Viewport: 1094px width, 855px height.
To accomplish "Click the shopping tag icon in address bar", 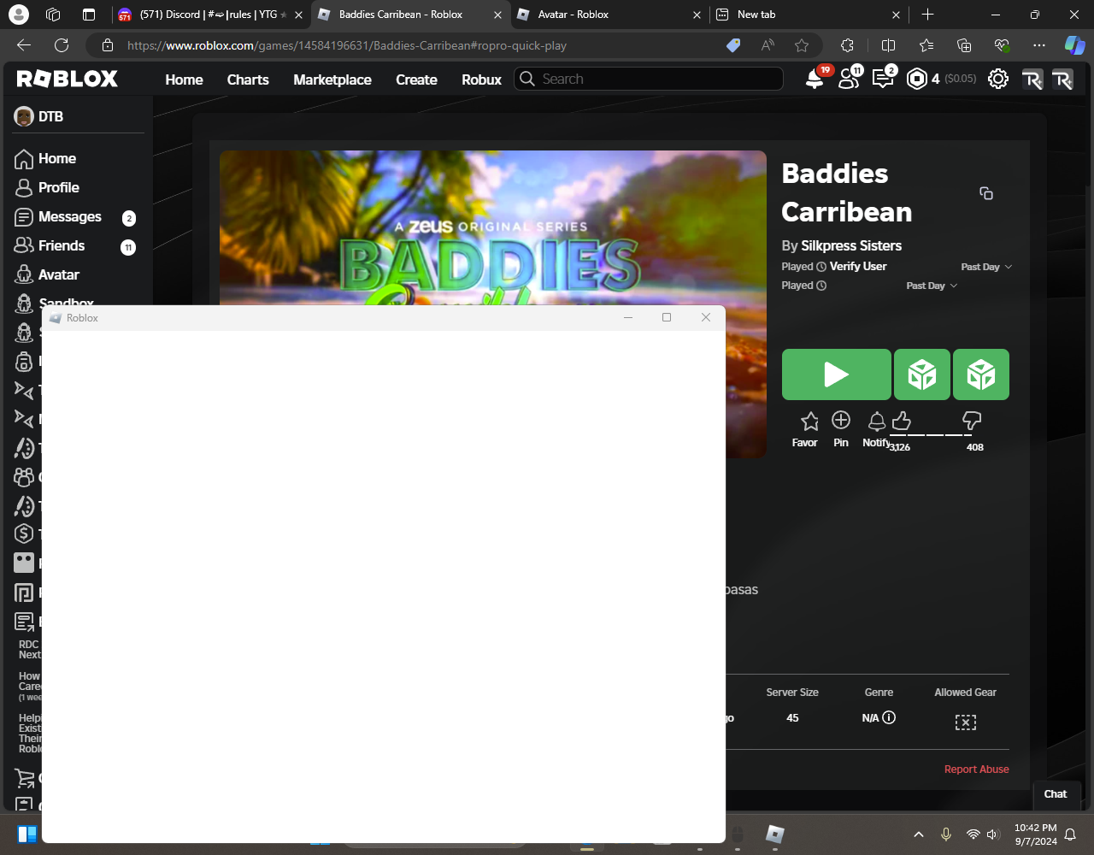I will click(x=733, y=45).
